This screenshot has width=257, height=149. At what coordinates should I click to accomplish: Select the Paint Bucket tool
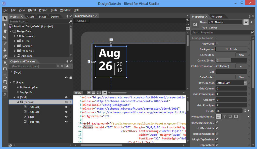click(x=5, y=50)
